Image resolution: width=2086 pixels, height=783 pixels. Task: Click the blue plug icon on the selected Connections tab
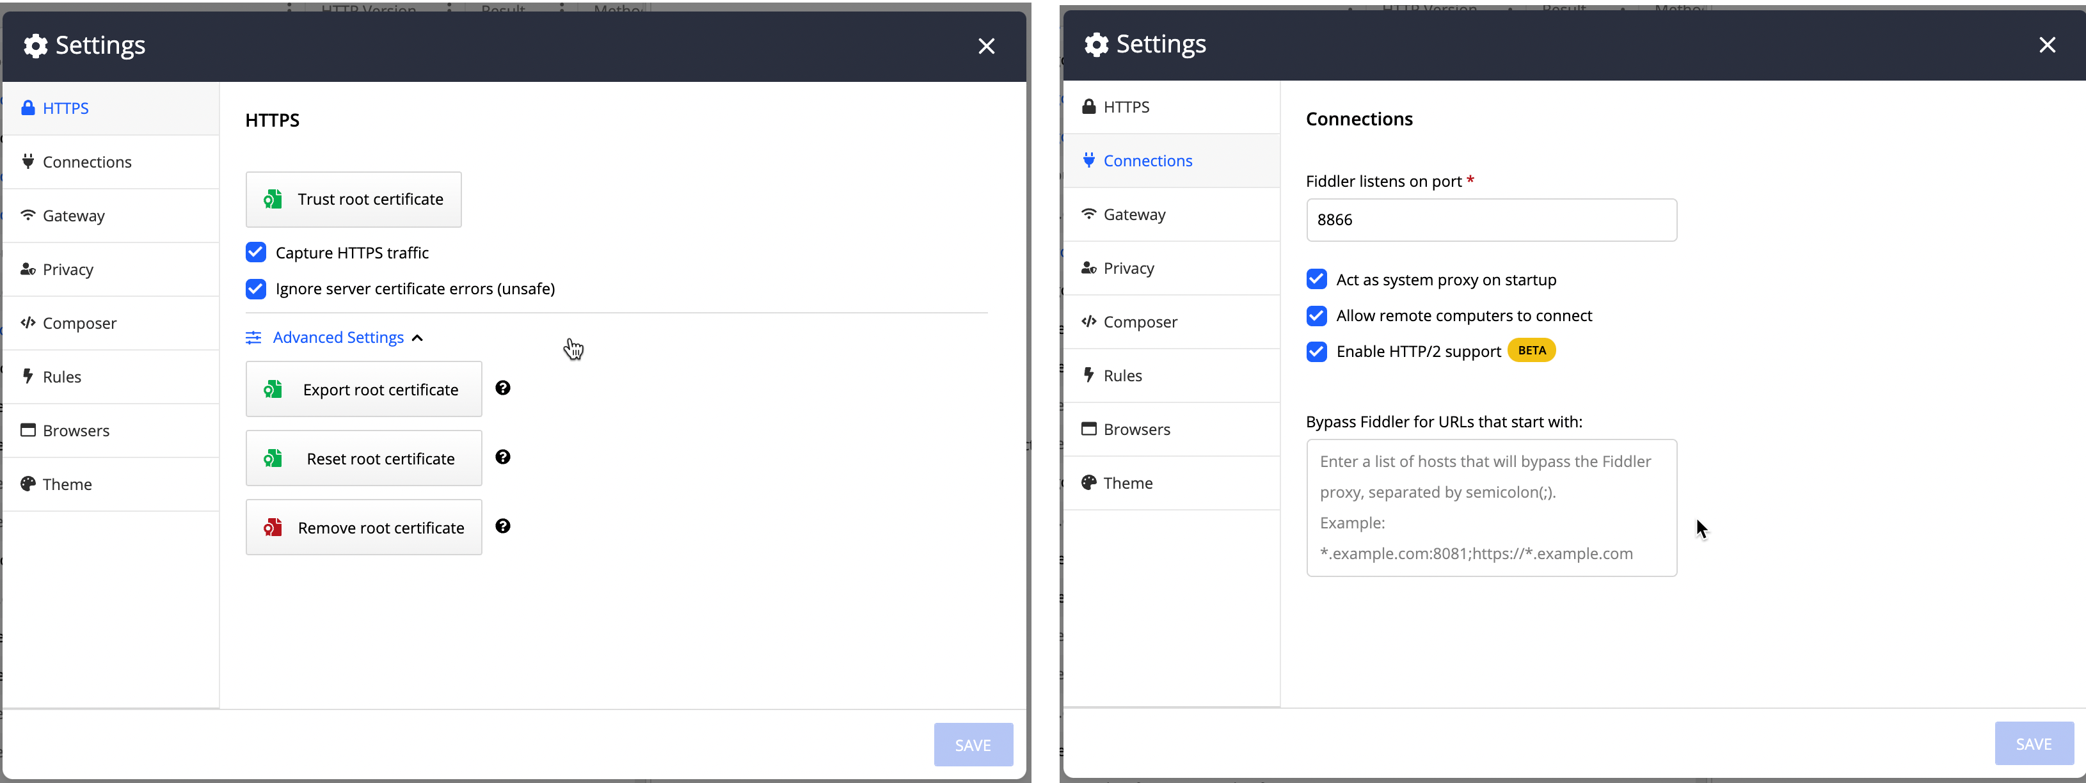[1089, 161]
